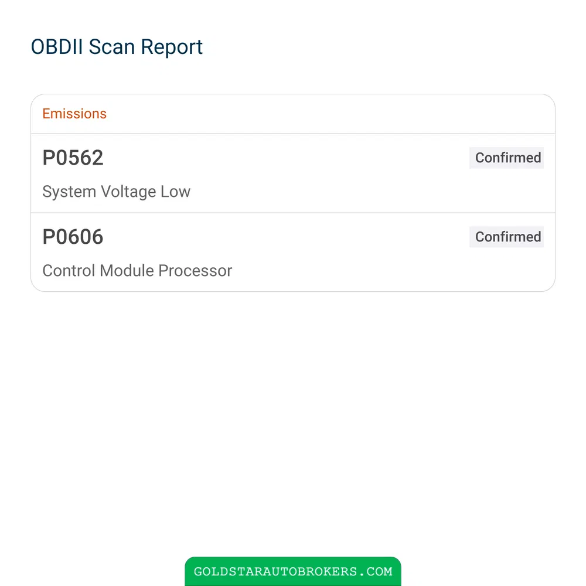This screenshot has height=586, width=586.
Task: Select the word Processor in P0606 description
Action: 195,271
